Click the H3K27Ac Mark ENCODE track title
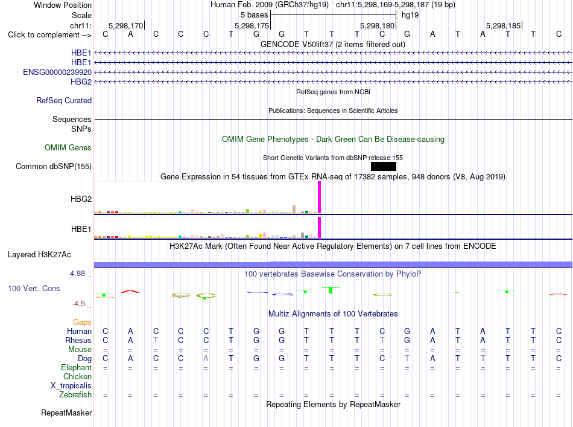The image size is (573, 427). pos(333,246)
